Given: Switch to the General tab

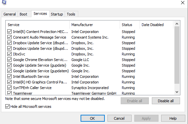Looking at the screenshot, I should 10,14.
